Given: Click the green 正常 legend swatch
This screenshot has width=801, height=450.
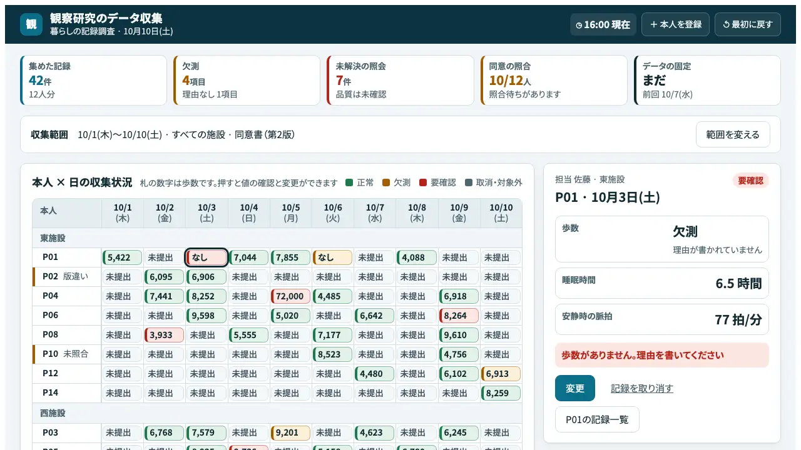Looking at the screenshot, I should [x=349, y=182].
